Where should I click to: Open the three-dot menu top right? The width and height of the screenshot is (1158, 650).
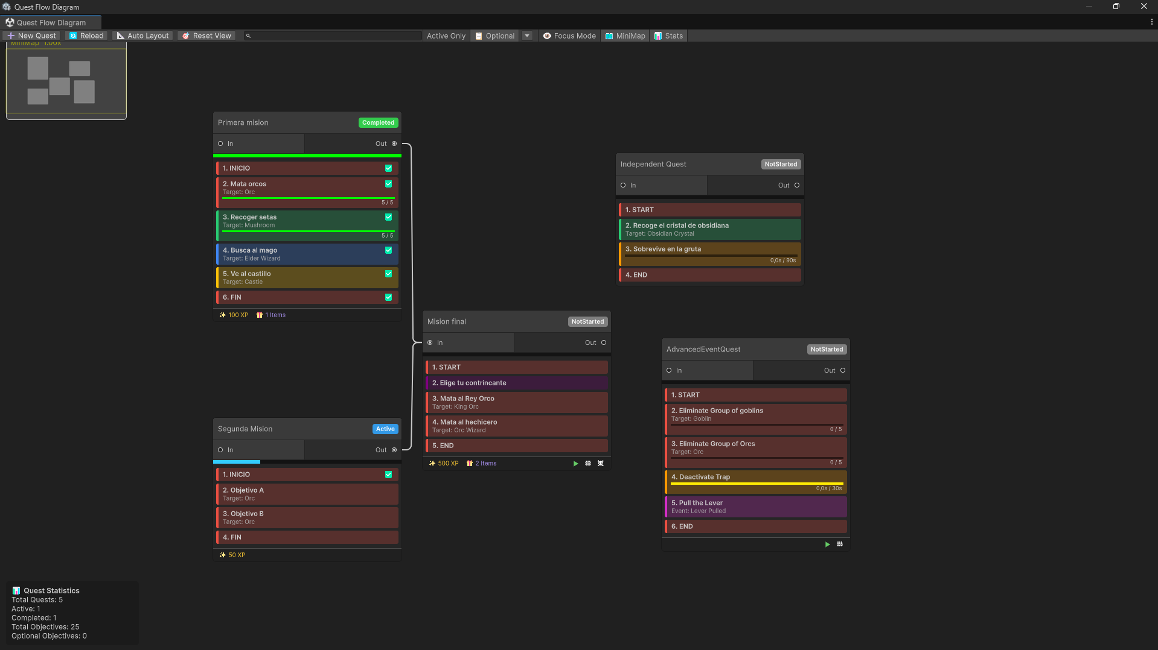(x=1151, y=22)
